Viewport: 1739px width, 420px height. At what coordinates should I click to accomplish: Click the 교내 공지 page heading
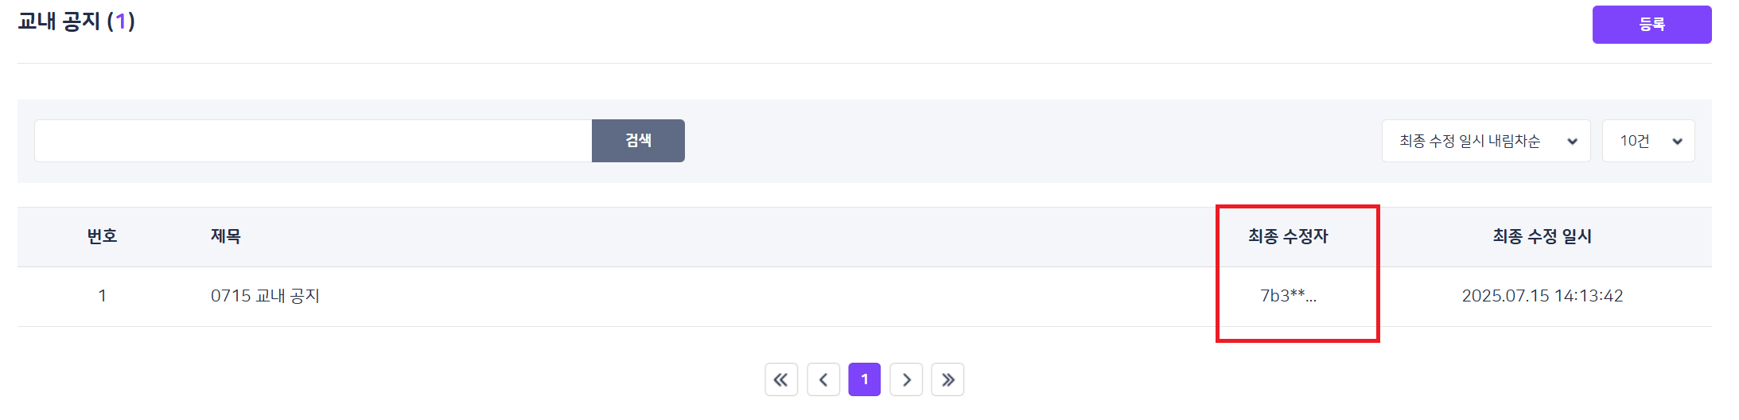[59, 21]
